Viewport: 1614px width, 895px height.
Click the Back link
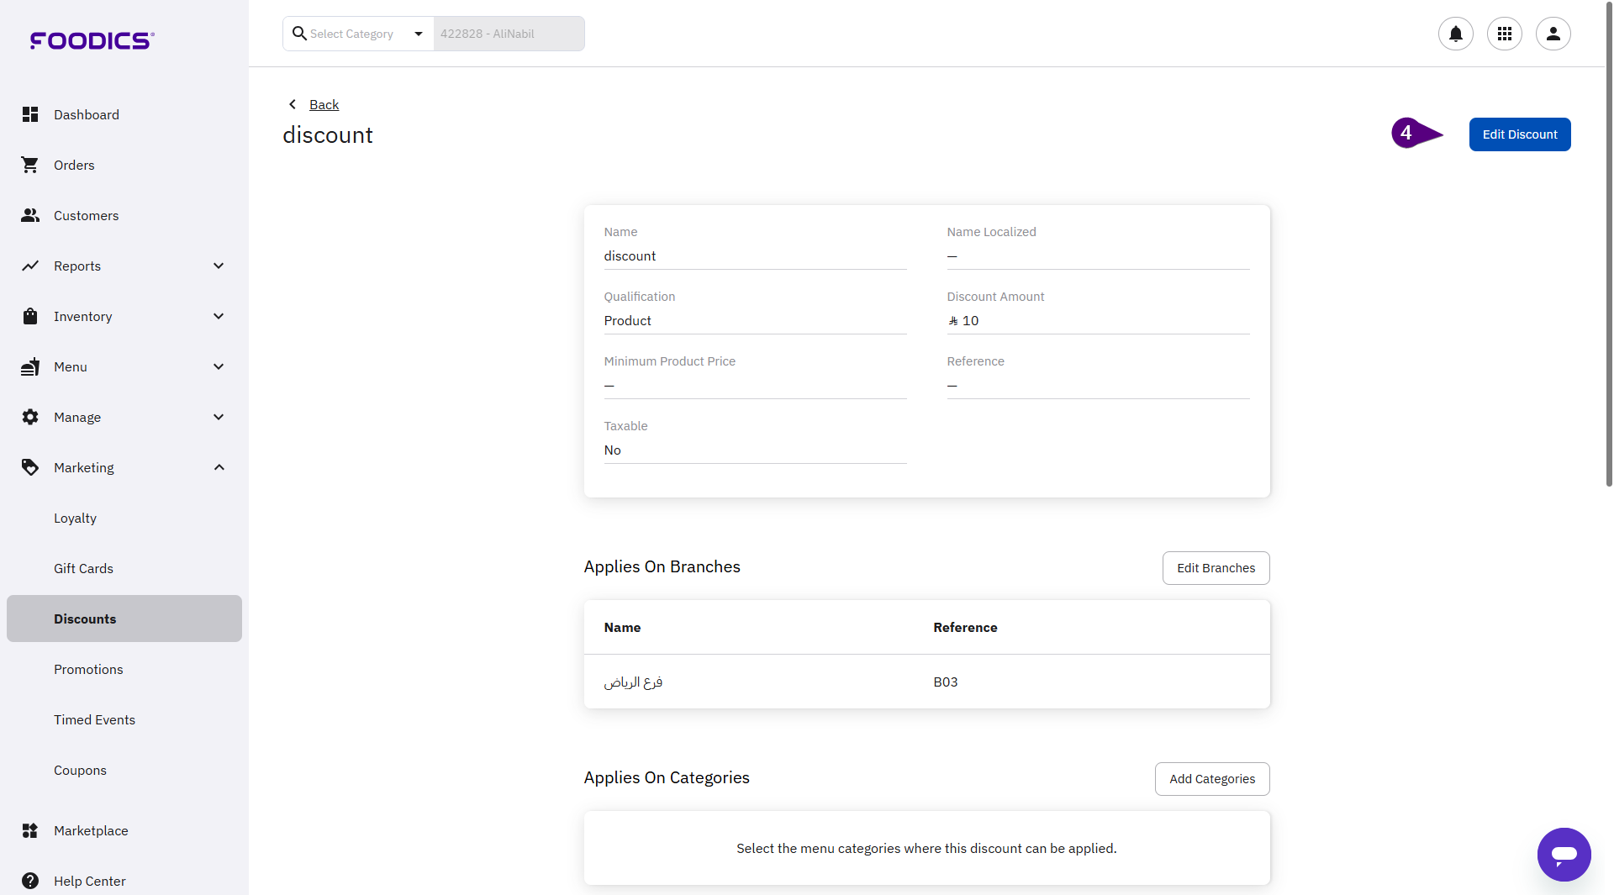tap(324, 104)
